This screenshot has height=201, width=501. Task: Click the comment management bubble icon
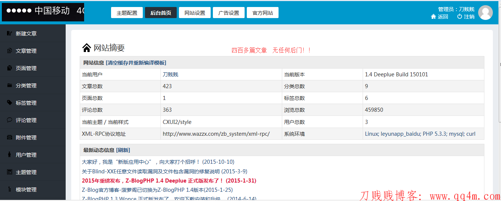click(10, 120)
